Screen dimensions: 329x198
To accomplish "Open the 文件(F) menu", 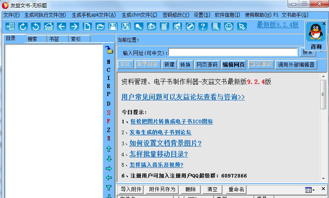I will 12,15.
